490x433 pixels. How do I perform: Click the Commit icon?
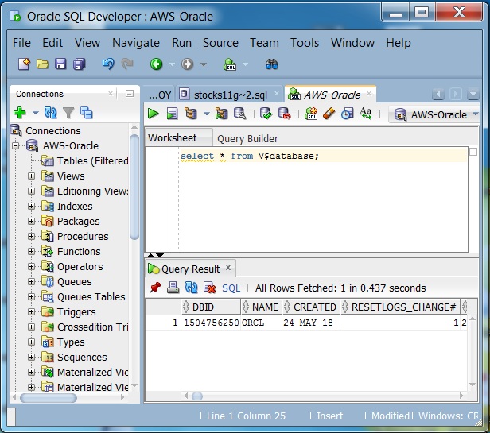coord(266,114)
